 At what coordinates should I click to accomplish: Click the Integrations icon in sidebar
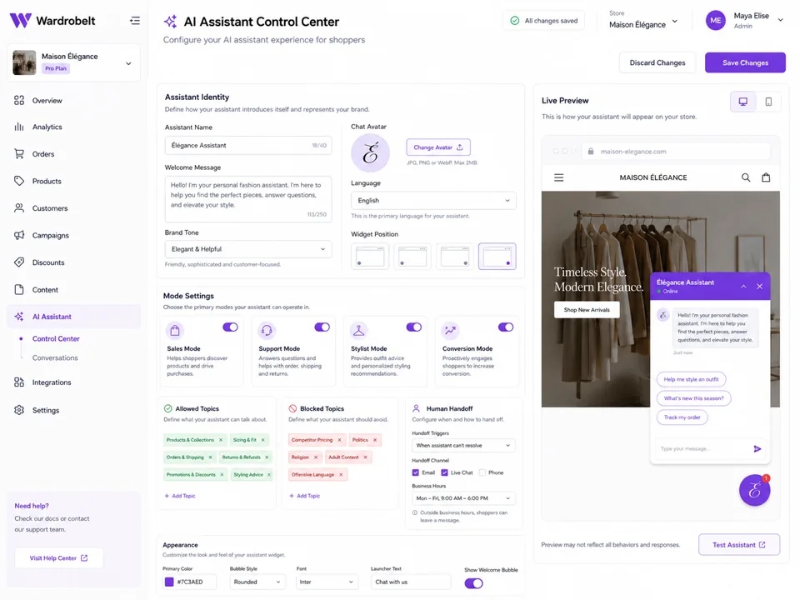pyautogui.click(x=19, y=382)
